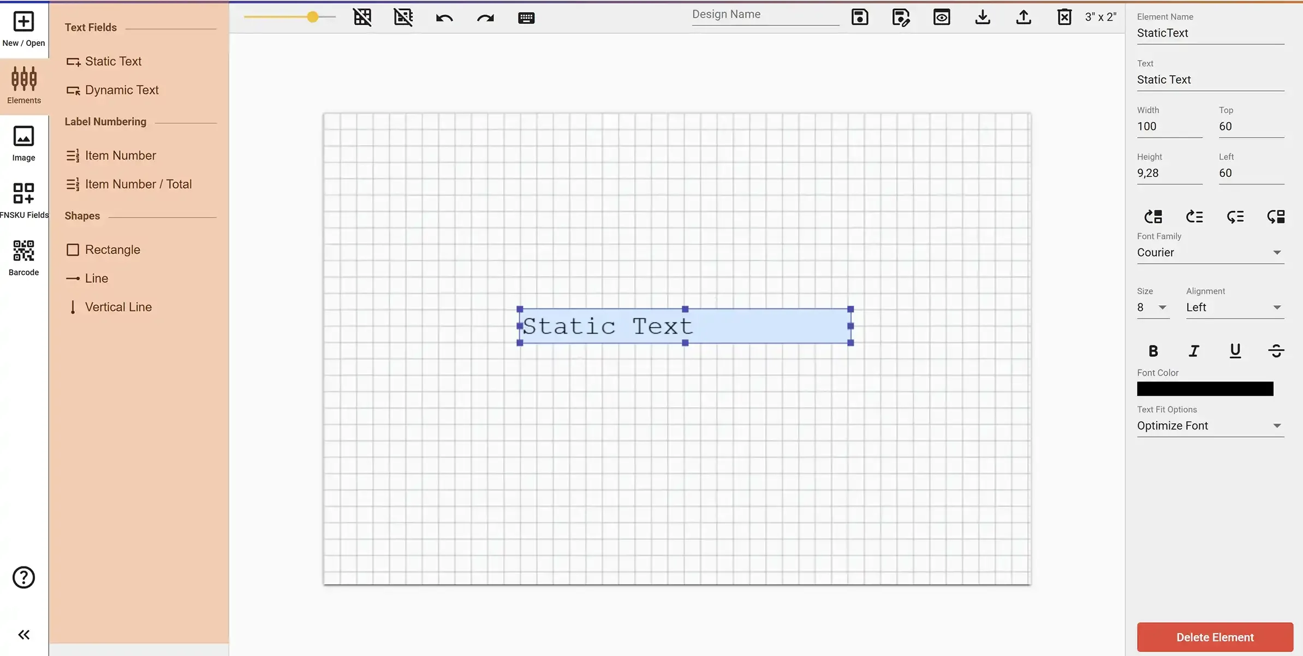Screen dimensions: 1303x656
Task: Open the help question mark icon
Action: [23, 577]
